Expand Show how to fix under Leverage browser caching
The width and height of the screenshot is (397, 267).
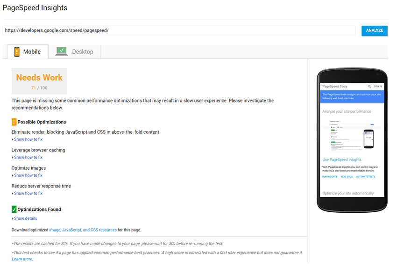(28, 157)
